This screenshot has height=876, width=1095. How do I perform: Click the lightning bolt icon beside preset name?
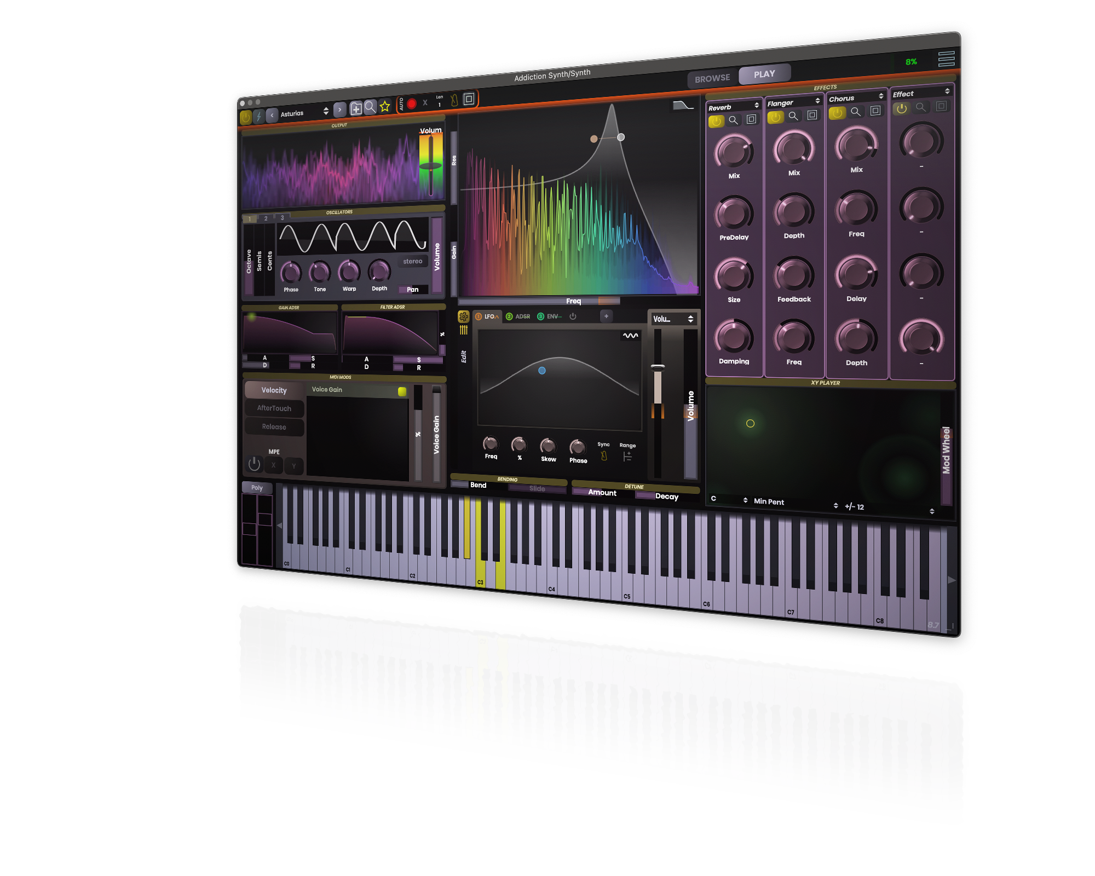259,116
